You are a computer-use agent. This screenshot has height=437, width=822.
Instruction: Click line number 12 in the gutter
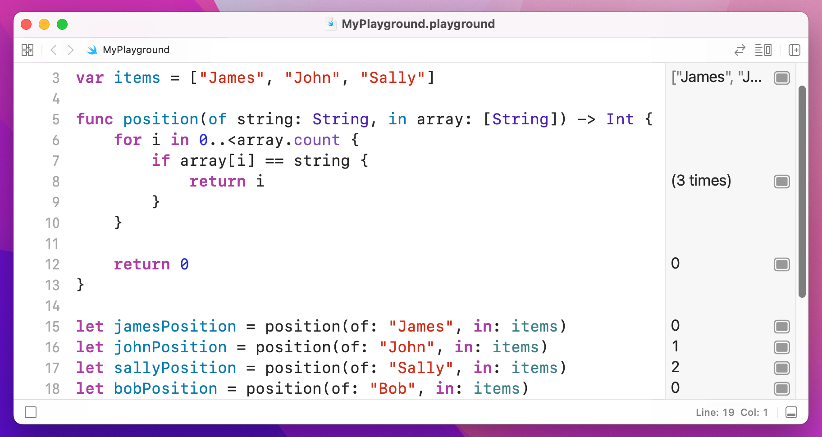click(x=52, y=264)
